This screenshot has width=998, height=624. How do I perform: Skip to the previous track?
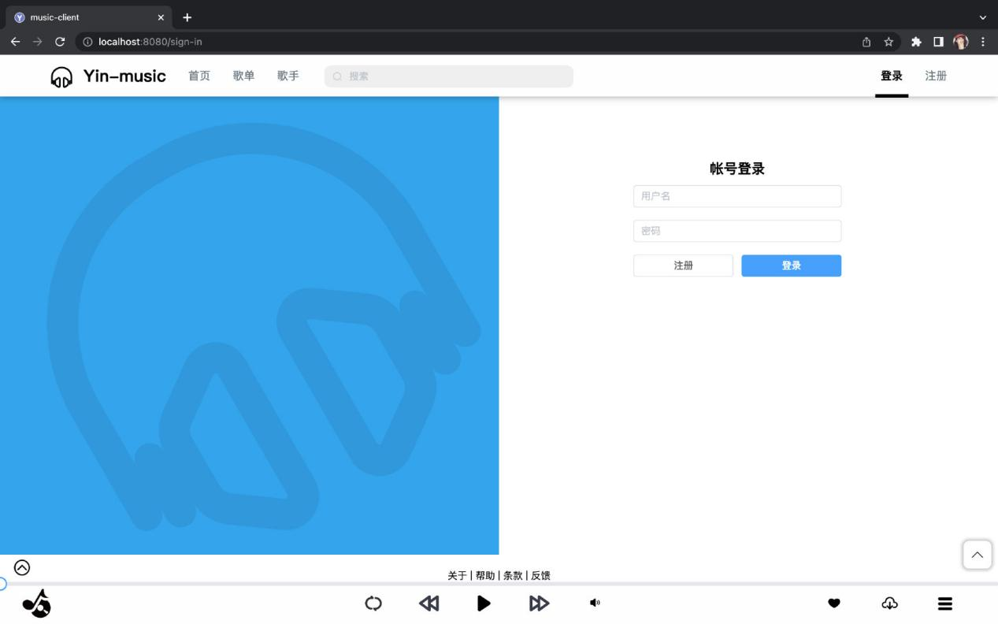(429, 604)
